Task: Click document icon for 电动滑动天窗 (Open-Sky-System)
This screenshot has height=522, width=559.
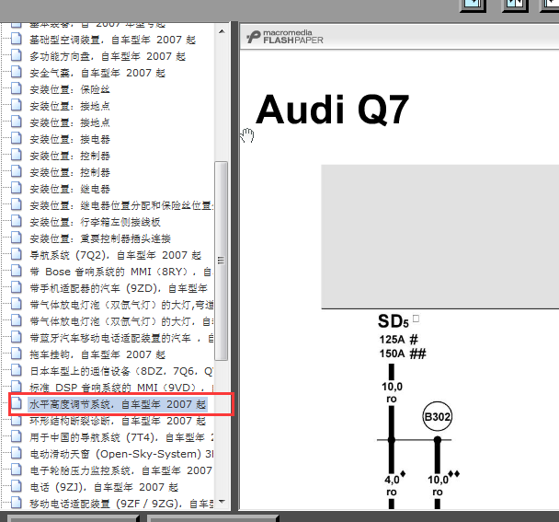Action: 16,454
